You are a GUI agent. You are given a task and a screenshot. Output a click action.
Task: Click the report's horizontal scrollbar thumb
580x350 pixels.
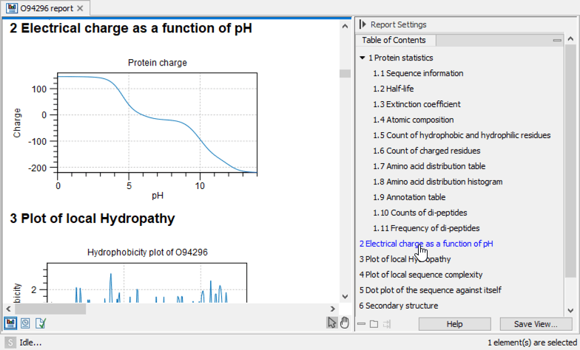pyautogui.click(x=44, y=309)
